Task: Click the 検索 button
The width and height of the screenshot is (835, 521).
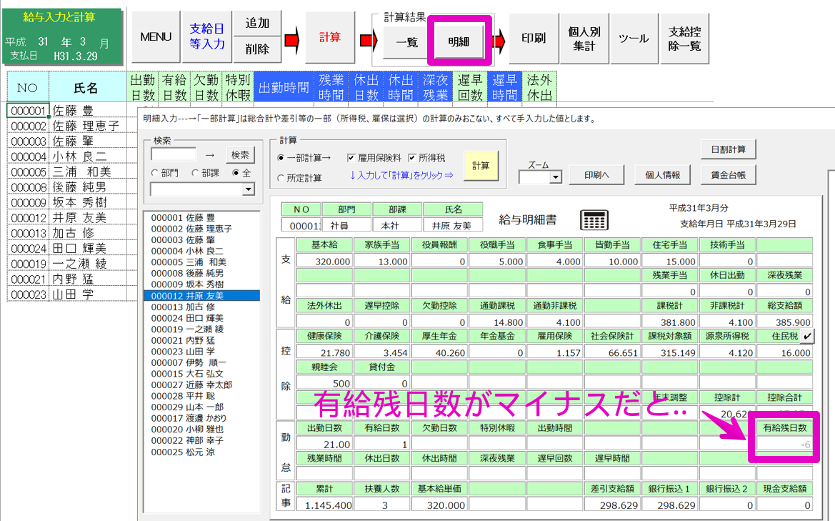Action: 239,154
